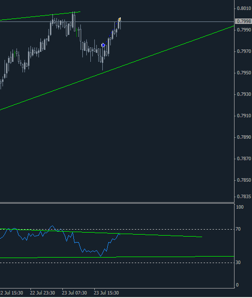The image size is (252, 298).
Task: Click the 0.7910 price scale label
Action: click(244, 116)
